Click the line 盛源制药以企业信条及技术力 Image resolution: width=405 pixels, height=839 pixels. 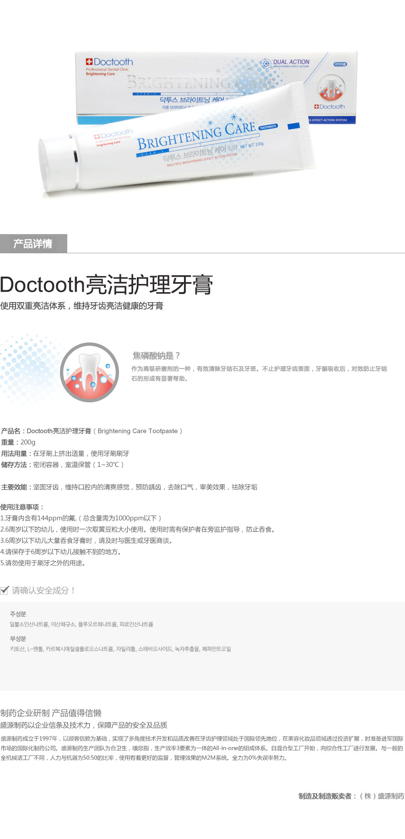tap(84, 725)
